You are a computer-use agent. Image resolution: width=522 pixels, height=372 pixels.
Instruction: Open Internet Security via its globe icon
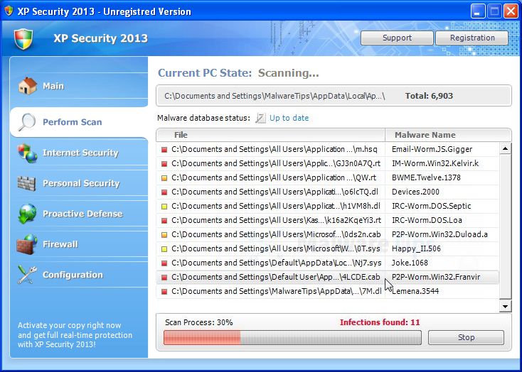pos(27,153)
